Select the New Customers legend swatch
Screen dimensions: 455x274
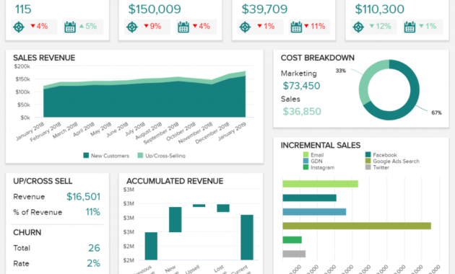86,156
